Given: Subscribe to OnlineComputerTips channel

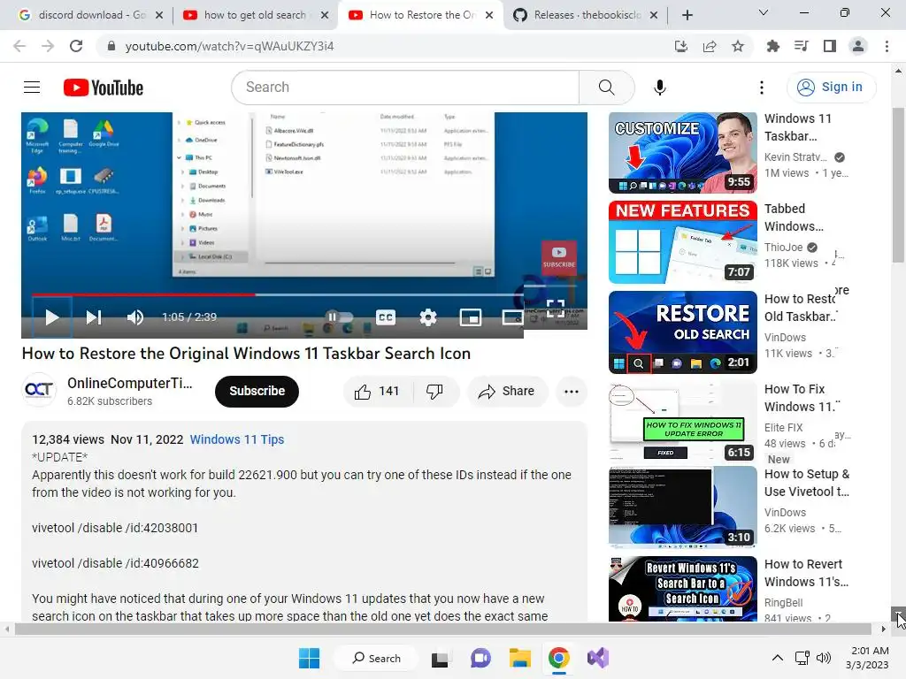Looking at the screenshot, I should pyautogui.click(x=257, y=392).
